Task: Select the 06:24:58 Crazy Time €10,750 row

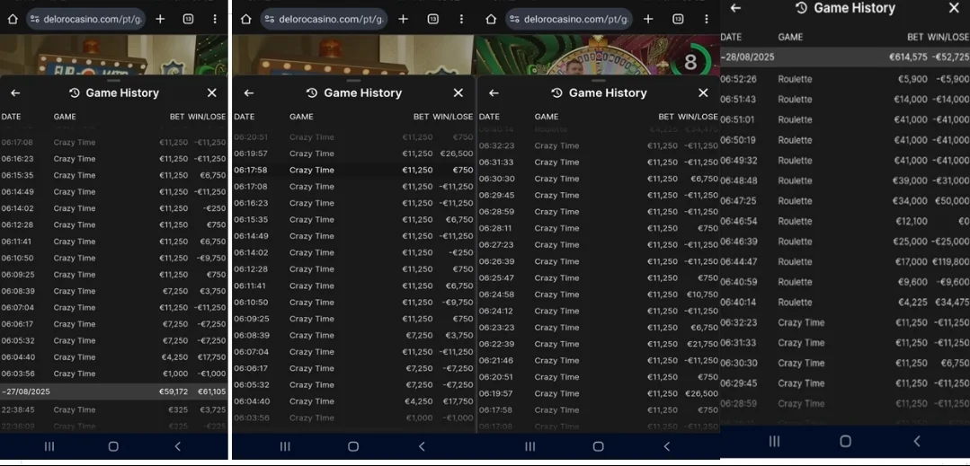Action: pos(598,295)
